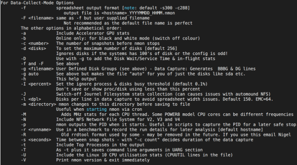Screen dimensions: 297x165
Task: Select the '-a' Accelerator GPU stats line
Action: (x=75, y=33)
